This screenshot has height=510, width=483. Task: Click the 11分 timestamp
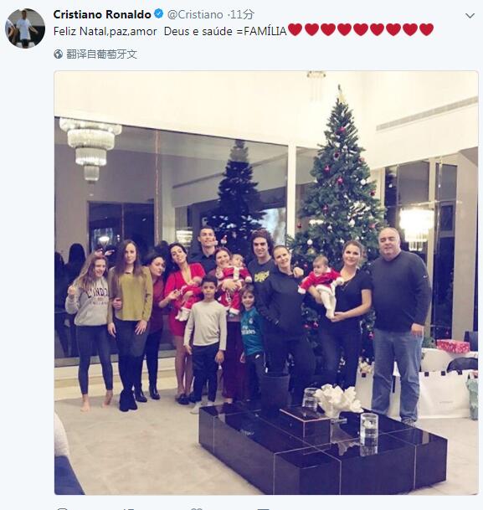point(242,14)
